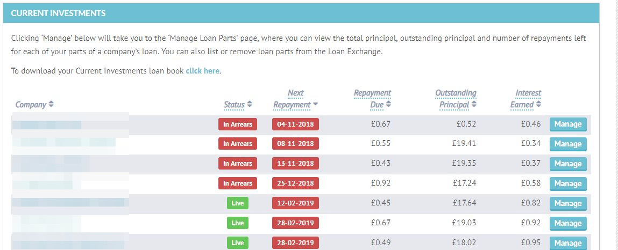Open Manage for £19.03 outstanding principal loan
618x250 pixels.
568,223
